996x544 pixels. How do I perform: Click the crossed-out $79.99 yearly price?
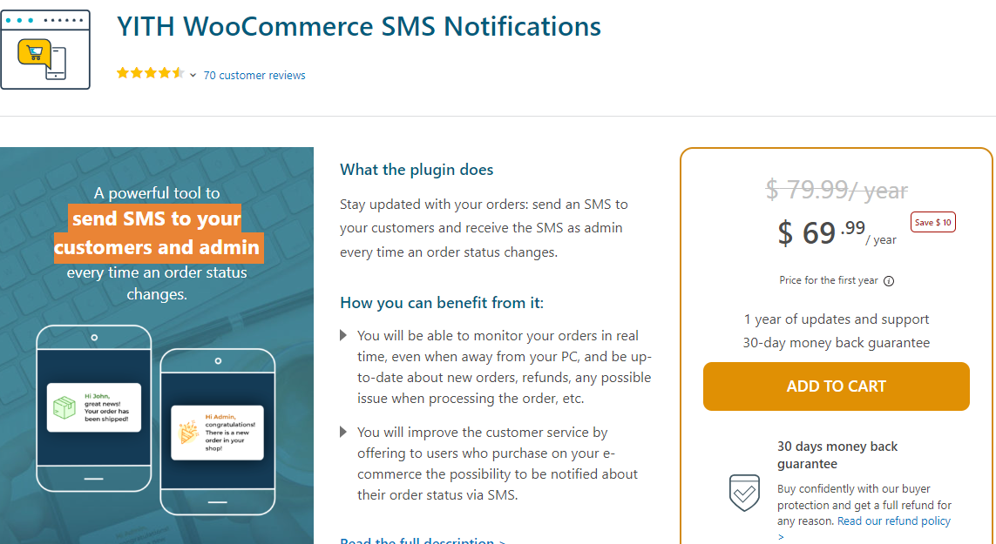coord(836,189)
